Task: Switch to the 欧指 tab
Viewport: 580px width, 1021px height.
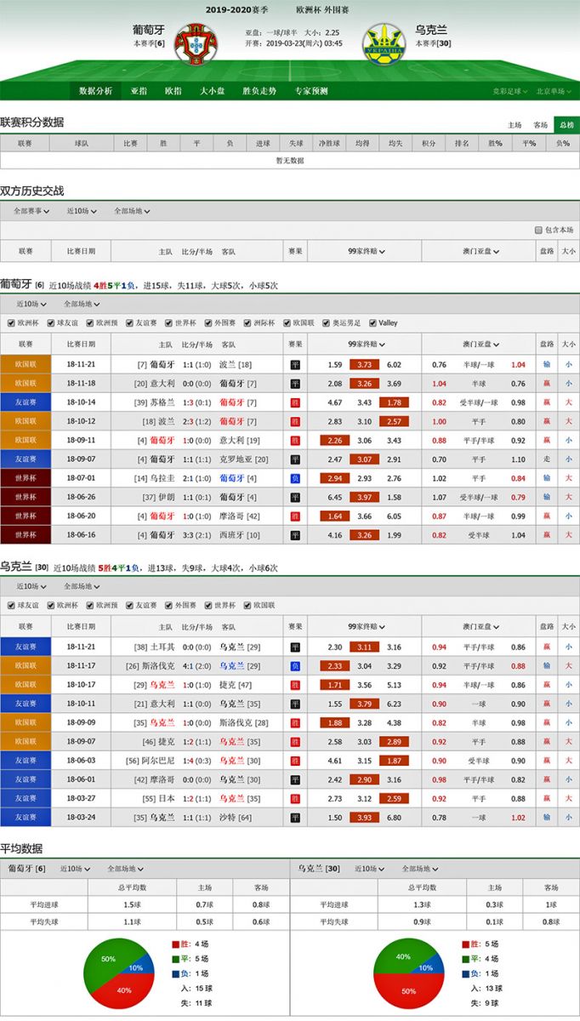Action: pos(173,91)
